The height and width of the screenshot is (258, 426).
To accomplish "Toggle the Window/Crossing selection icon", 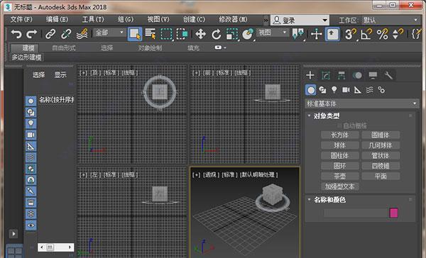I will tap(182, 34).
